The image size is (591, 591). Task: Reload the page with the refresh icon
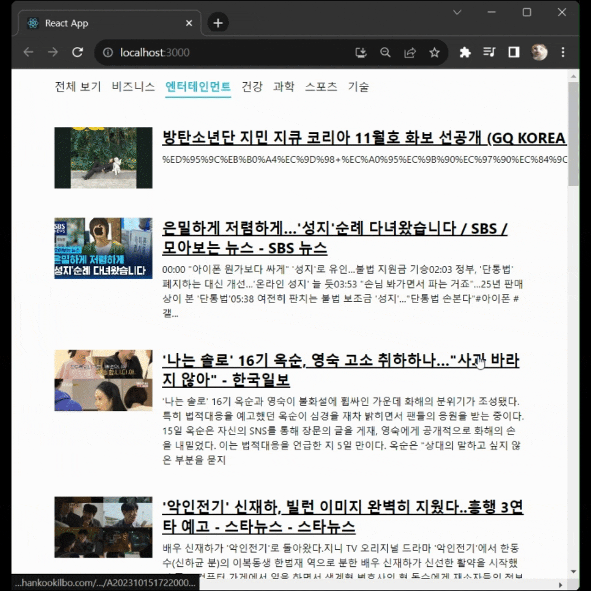click(x=78, y=52)
